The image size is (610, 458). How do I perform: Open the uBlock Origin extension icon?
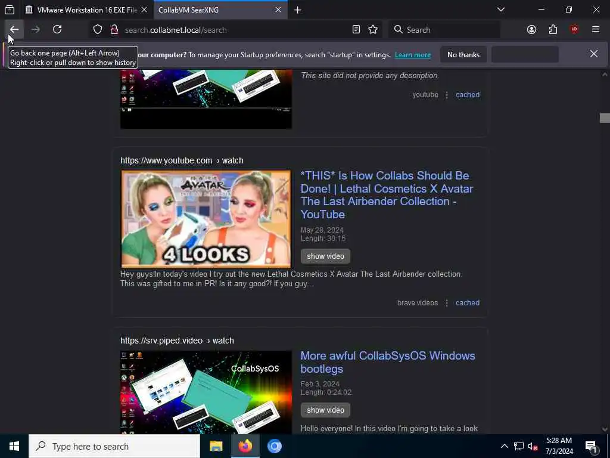coord(574,30)
